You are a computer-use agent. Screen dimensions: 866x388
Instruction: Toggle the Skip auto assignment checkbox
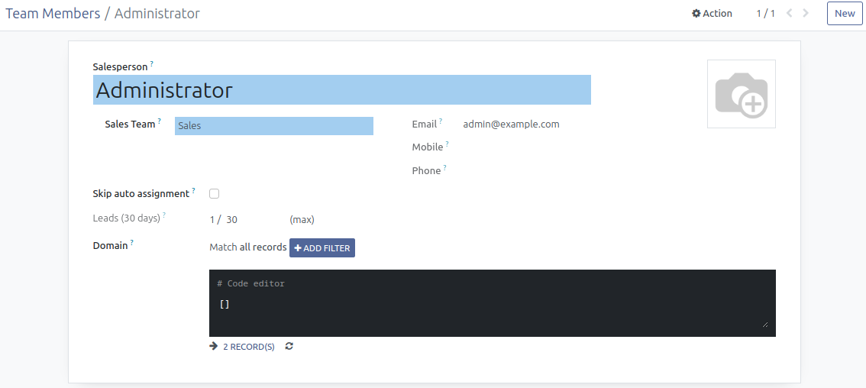click(x=215, y=194)
